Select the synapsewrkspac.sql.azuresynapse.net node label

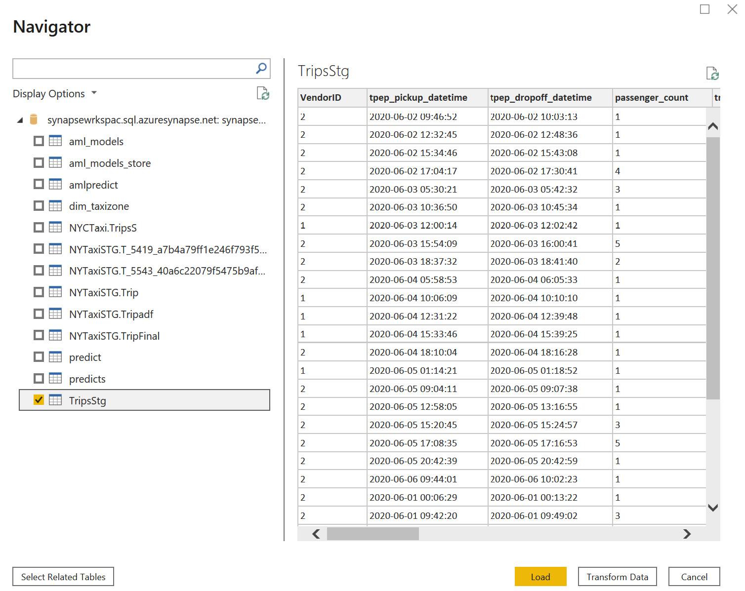click(157, 120)
